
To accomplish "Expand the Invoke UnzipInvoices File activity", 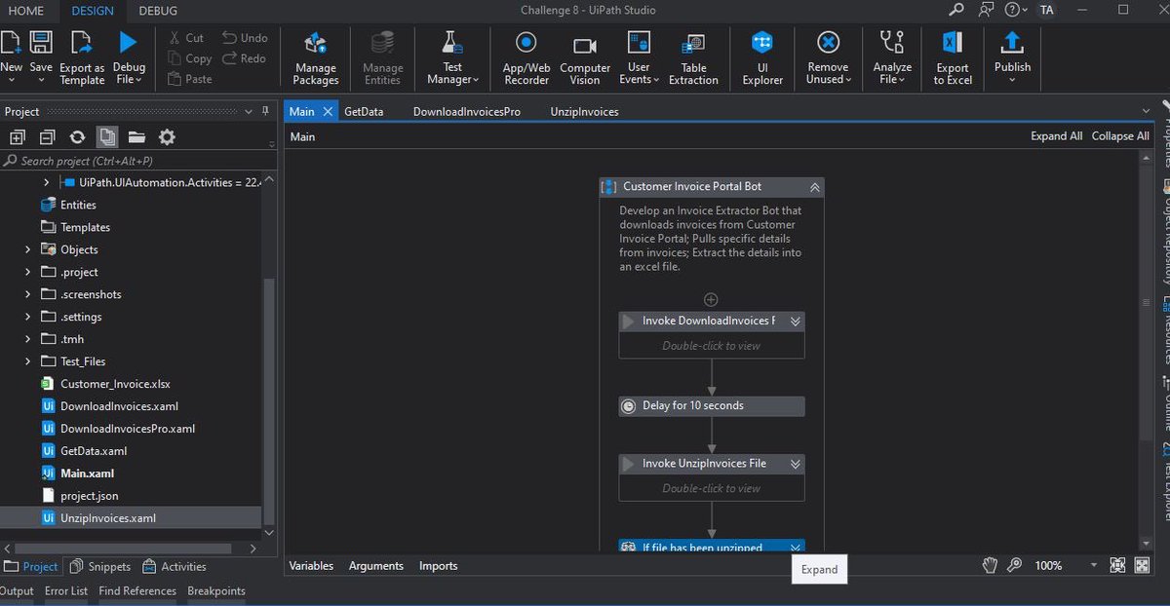I will (796, 464).
